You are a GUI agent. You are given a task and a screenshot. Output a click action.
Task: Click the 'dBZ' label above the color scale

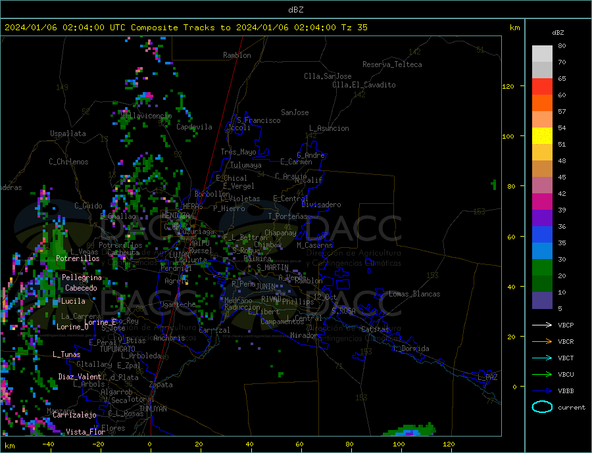point(558,33)
